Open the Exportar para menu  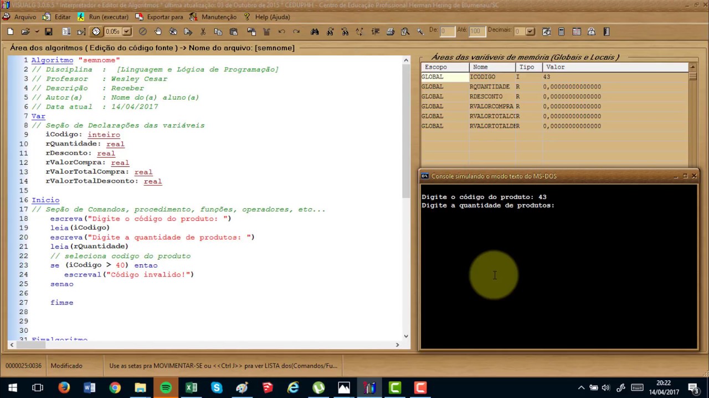(159, 17)
